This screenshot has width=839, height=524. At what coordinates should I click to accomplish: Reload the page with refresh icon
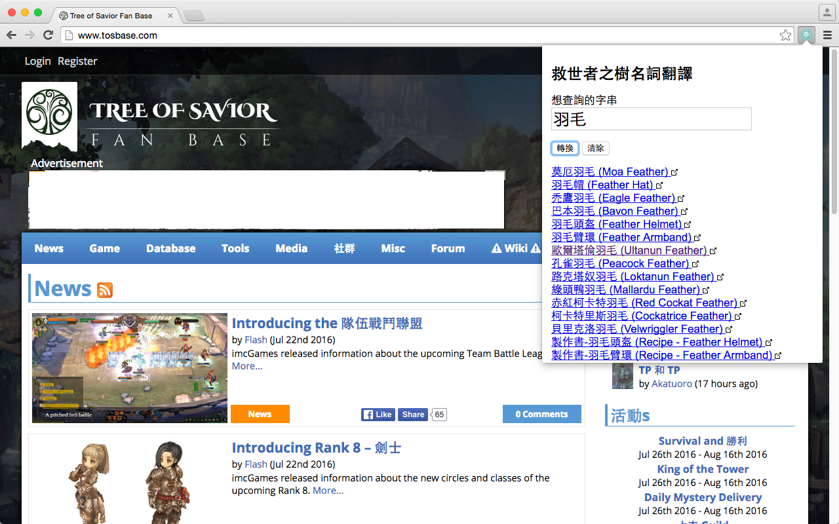pos(48,35)
